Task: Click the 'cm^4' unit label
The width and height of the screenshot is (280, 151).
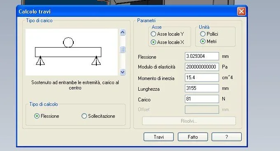Action: [227, 78]
